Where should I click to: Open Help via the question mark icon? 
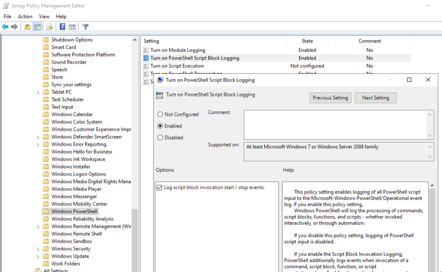pyautogui.click(x=63, y=26)
